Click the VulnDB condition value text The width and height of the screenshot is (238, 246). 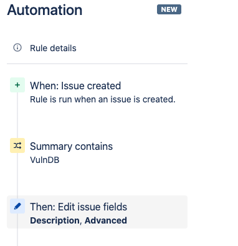(45, 160)
